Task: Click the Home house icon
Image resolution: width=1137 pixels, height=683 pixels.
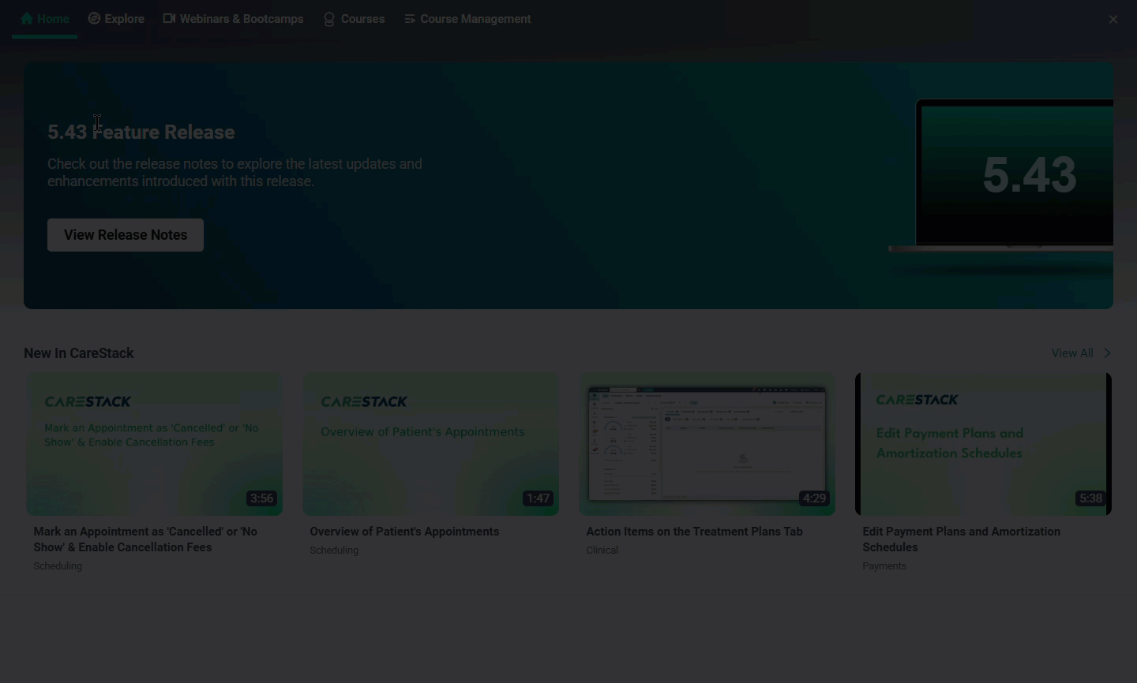Action: (x=27, y=18)
